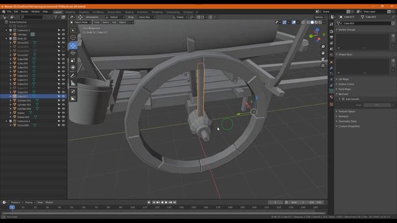
Task: Expand the Vertex Colors panel
Action: tap(346, 84)
